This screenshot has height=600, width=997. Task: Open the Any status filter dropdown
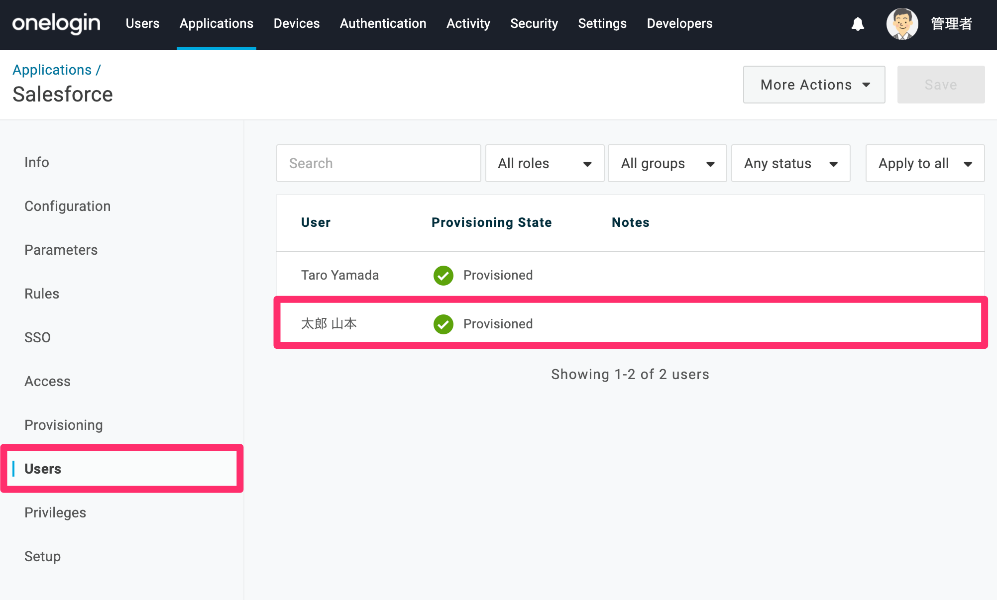[790, 163]
